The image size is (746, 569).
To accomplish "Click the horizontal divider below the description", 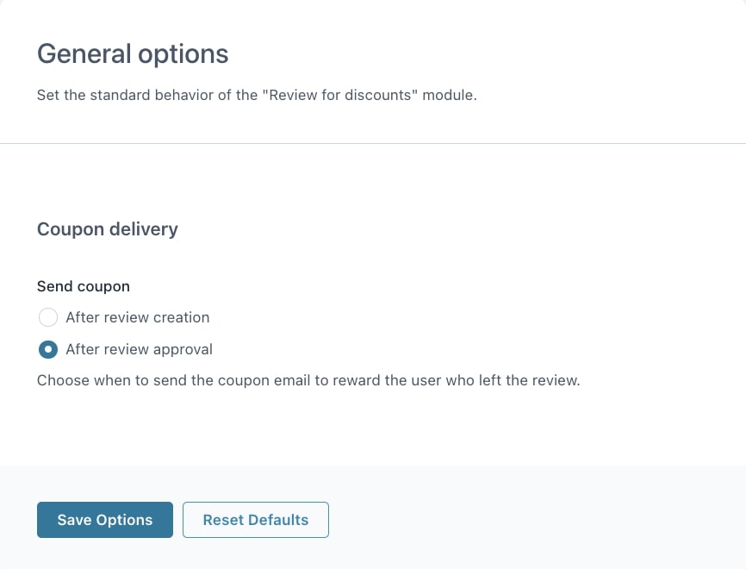I will tap(373, 143).
